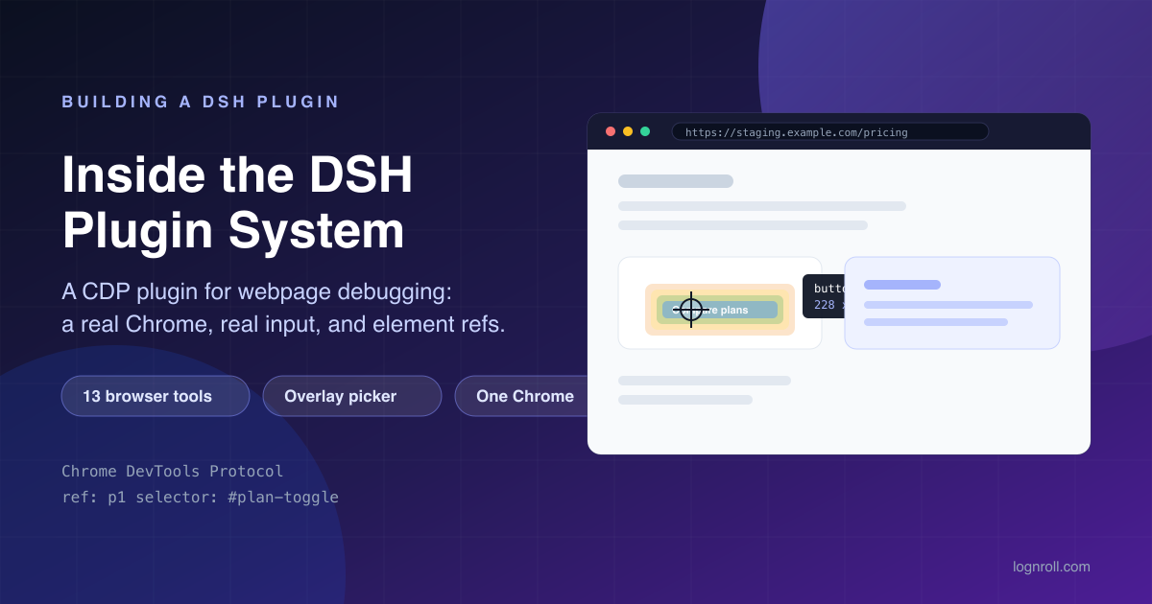Click the "Overlay picker" pill
The image size is (1152, 604).
click(x=352, y=396)
